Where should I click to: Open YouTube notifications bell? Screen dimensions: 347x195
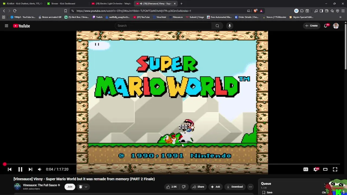(326, 26)
